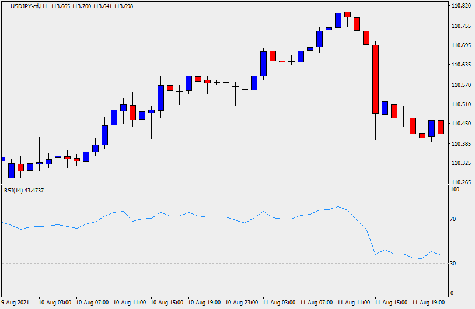Click the 110.265 price axis label
This screenshot has height=309, width=475.
point(461,182)
